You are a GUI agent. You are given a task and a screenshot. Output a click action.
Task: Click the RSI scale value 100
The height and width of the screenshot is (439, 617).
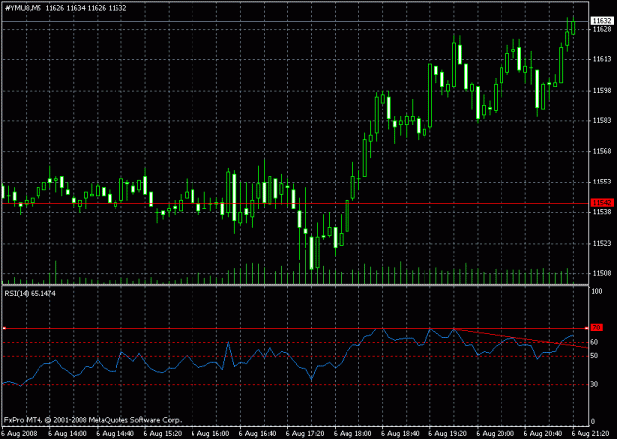(597, 291)
